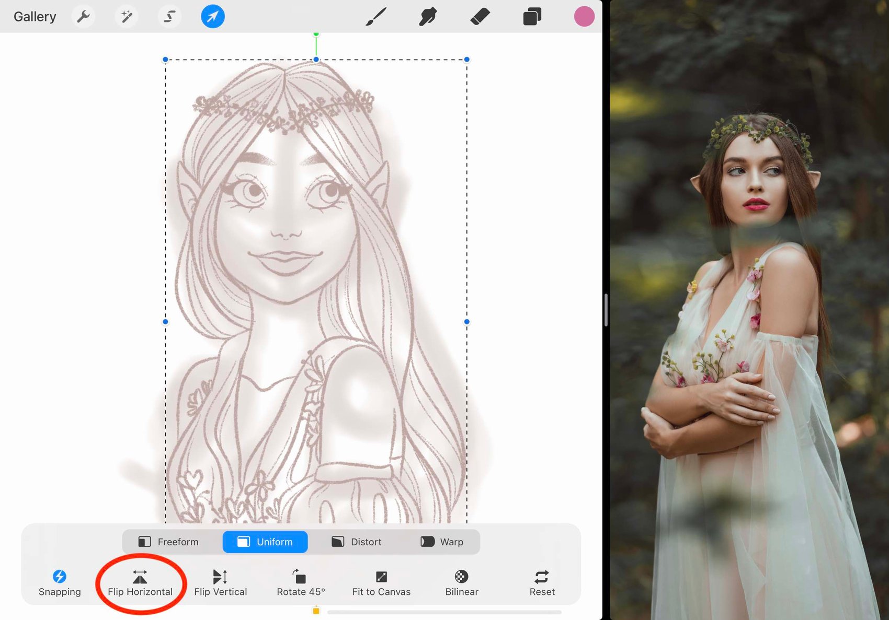889x620 pixels.
Task: Return to Gallery
Action: [x=35, y=17]
